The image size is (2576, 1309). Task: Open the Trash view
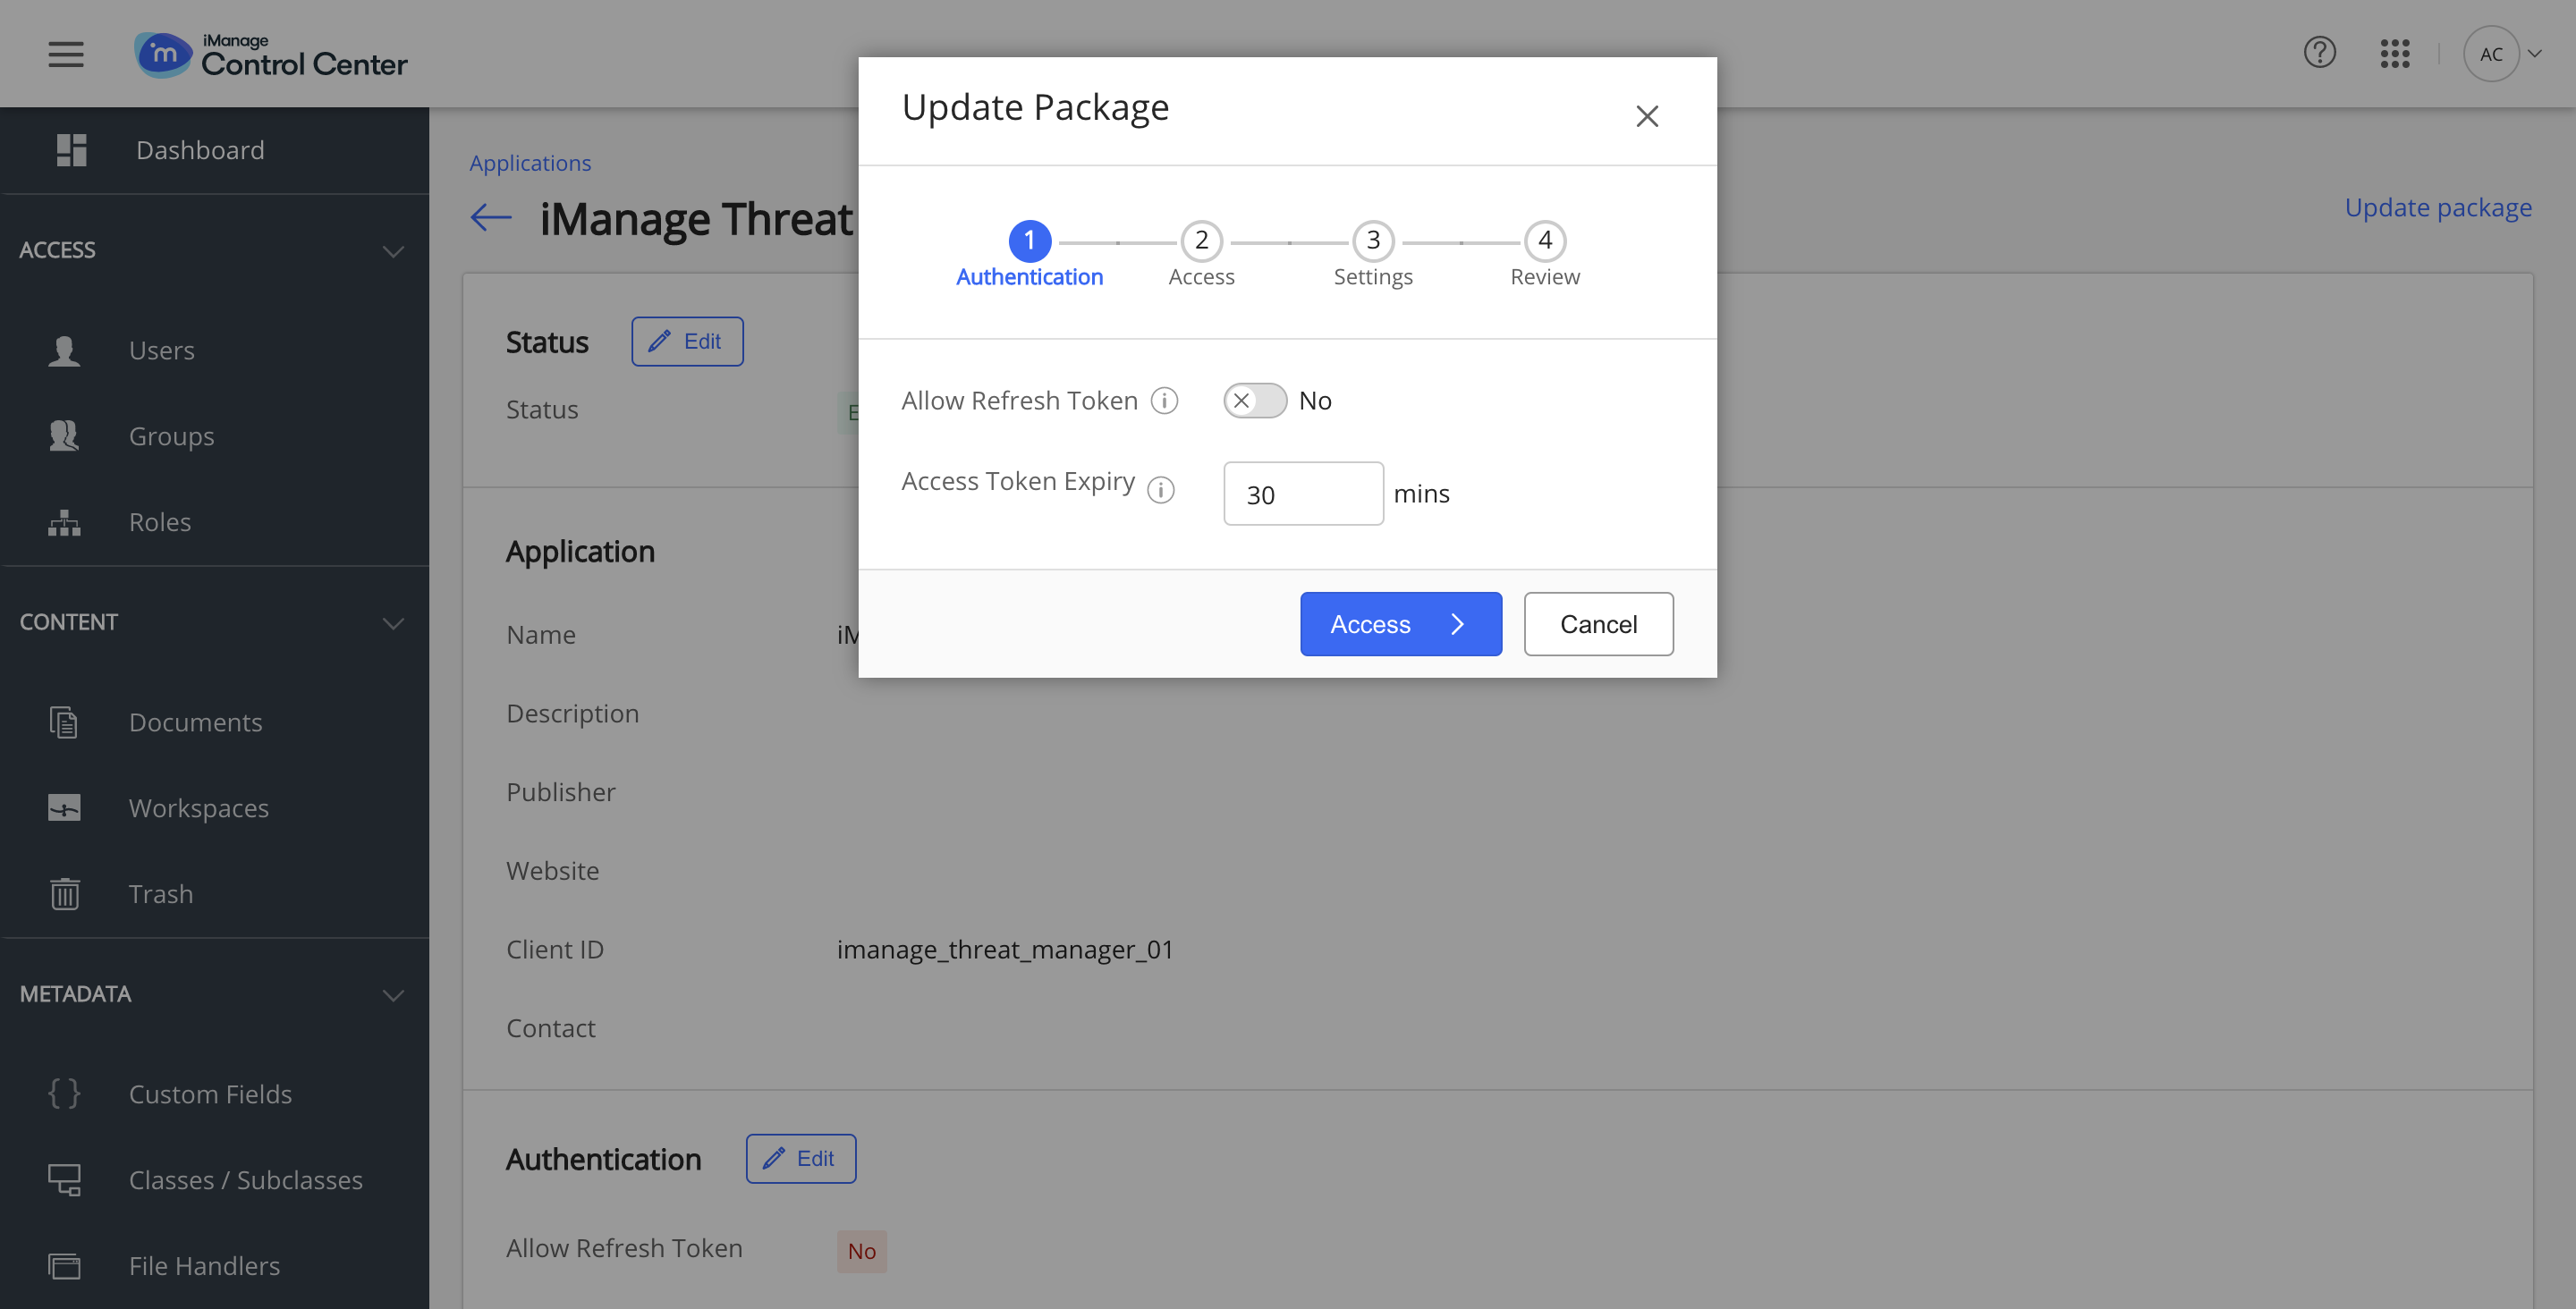(160, 894)
